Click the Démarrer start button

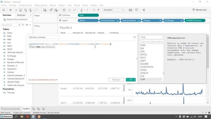pos(7,117)
